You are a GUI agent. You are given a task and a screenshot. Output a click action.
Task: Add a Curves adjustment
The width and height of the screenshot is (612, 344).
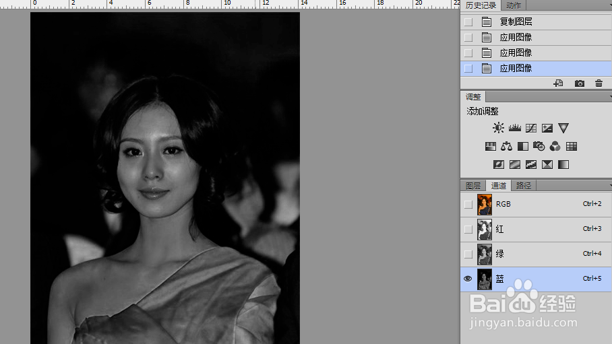click(531, 128)
